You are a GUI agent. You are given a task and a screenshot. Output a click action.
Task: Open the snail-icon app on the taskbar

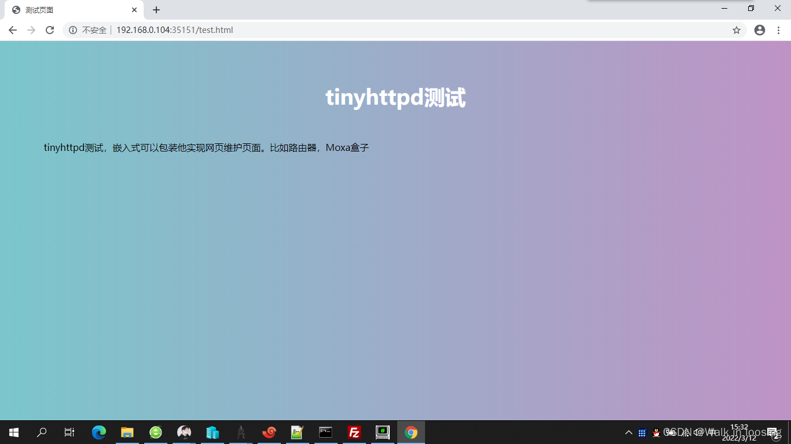pos(269,432)
